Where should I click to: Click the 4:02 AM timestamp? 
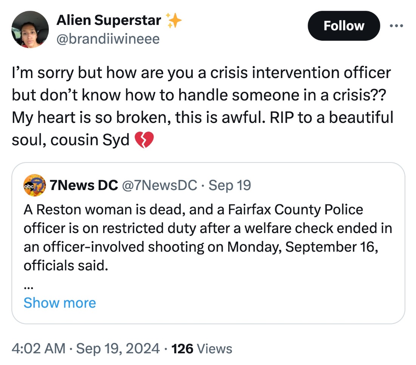tap(38, 349)
